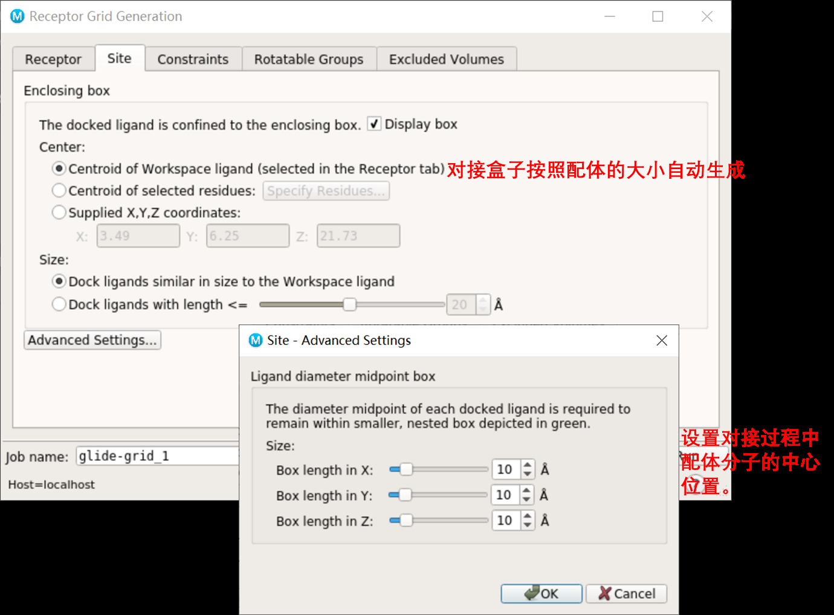Maximize the Receptor Grid Generation window
The width and height of the screenshot is (834, 615).
pyautogui.click(x=658, y=16)
